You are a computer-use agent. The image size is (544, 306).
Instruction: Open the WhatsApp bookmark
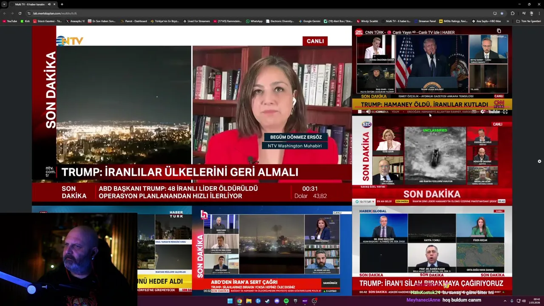[254, 21]
